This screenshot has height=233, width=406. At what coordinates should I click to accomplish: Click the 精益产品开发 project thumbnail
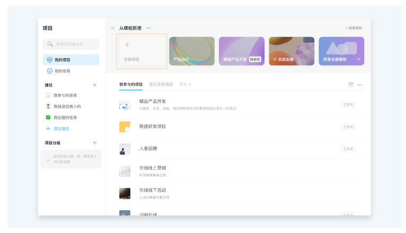[125, 105]
